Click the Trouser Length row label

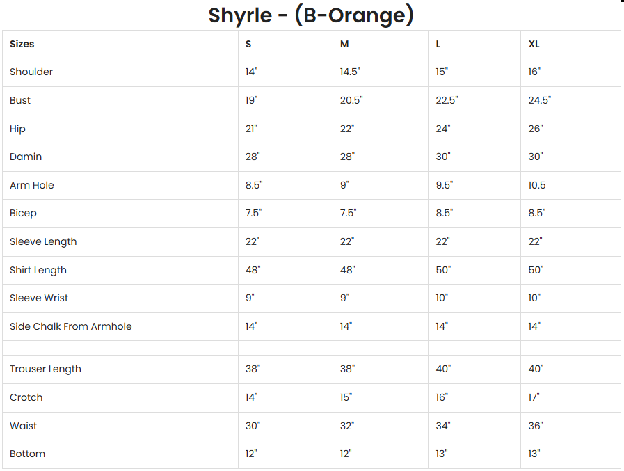click(x=45, y=369)
